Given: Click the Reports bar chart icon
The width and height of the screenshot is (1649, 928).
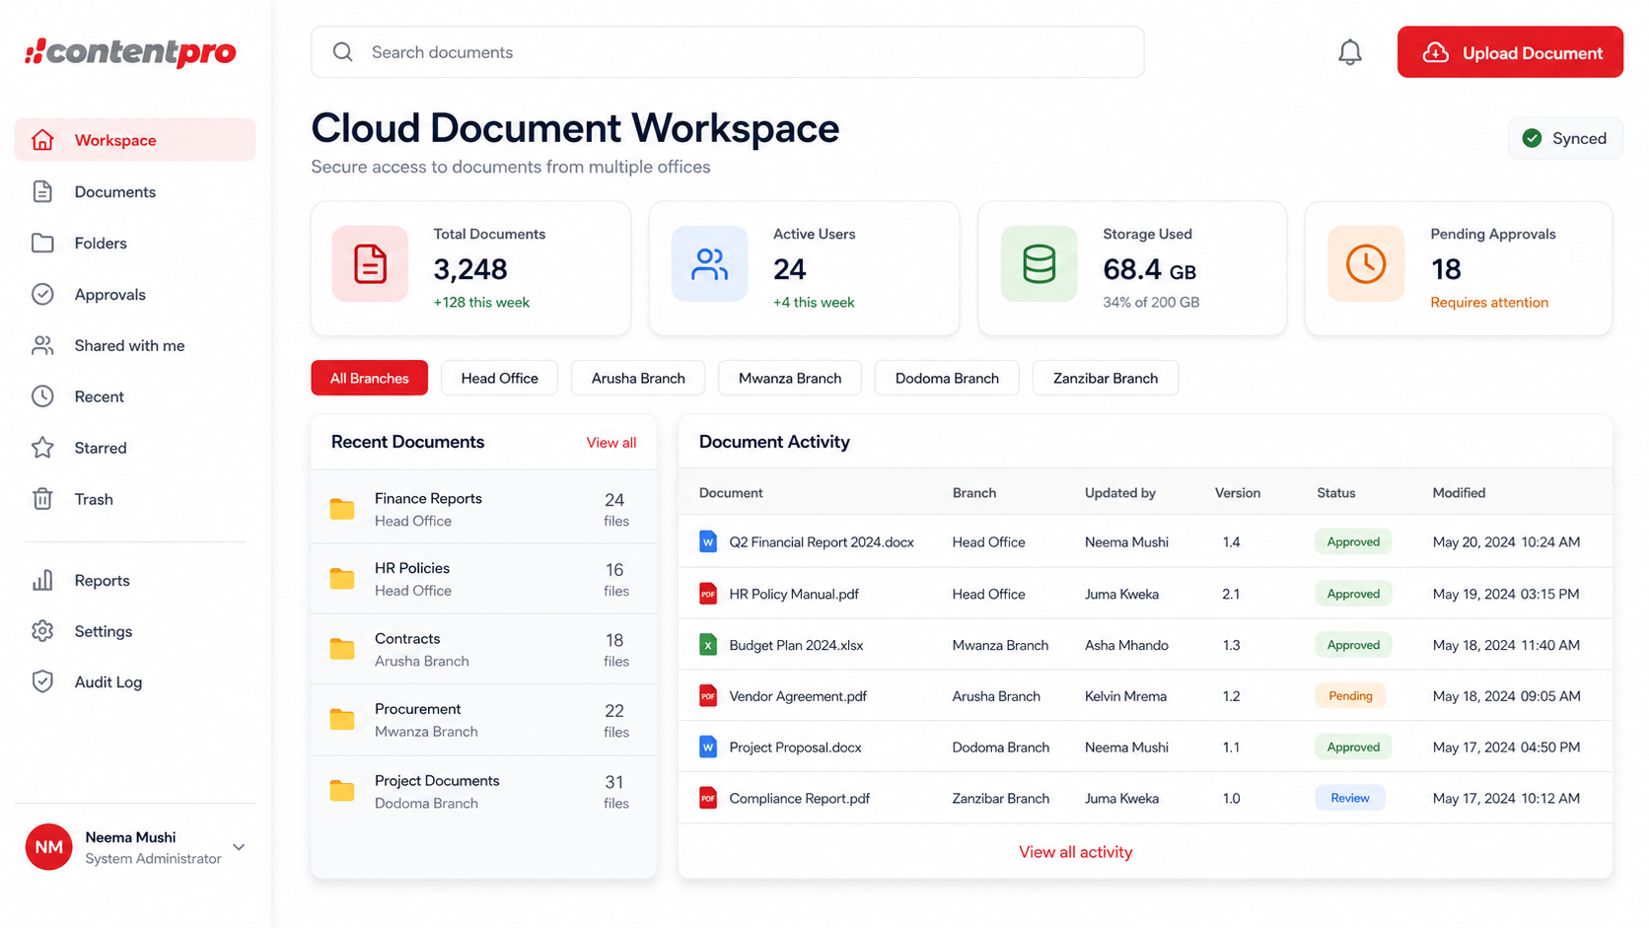Looking at the screenshot, I should pyautogui.click(x=42, y=580).
